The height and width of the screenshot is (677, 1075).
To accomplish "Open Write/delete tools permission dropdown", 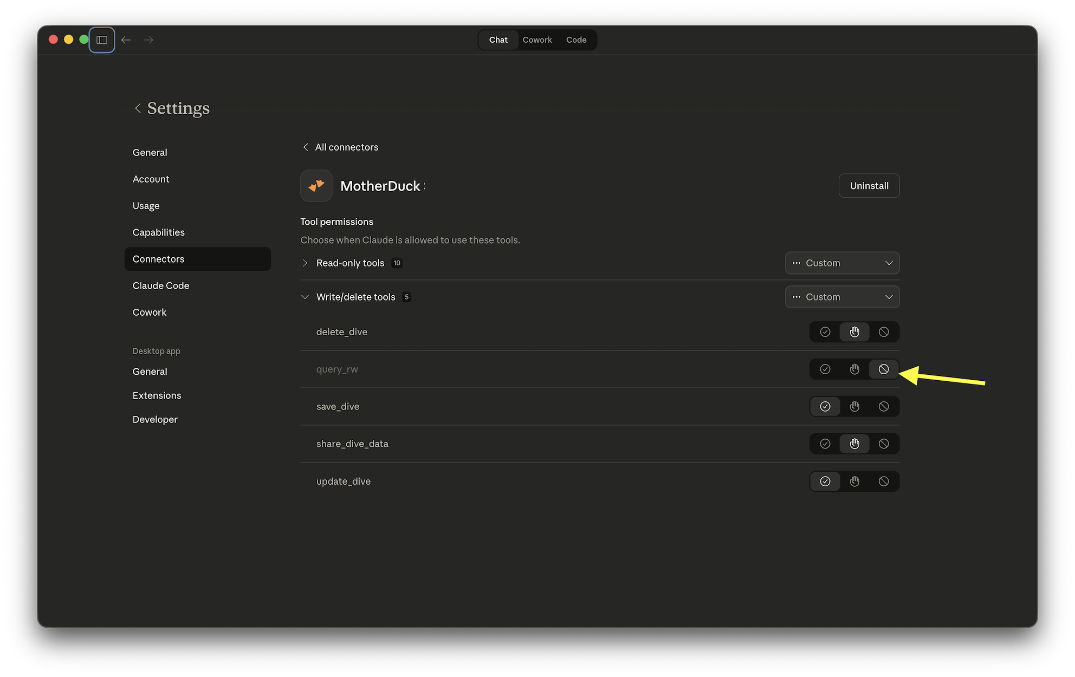I will (842, 297).
